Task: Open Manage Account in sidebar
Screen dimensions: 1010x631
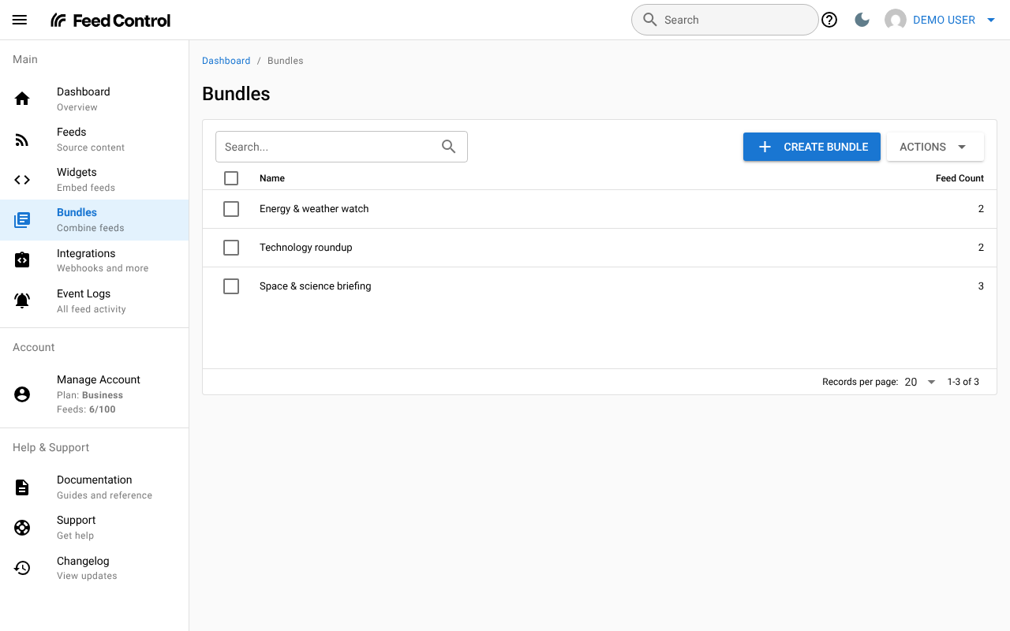Action: click(95, 394)
